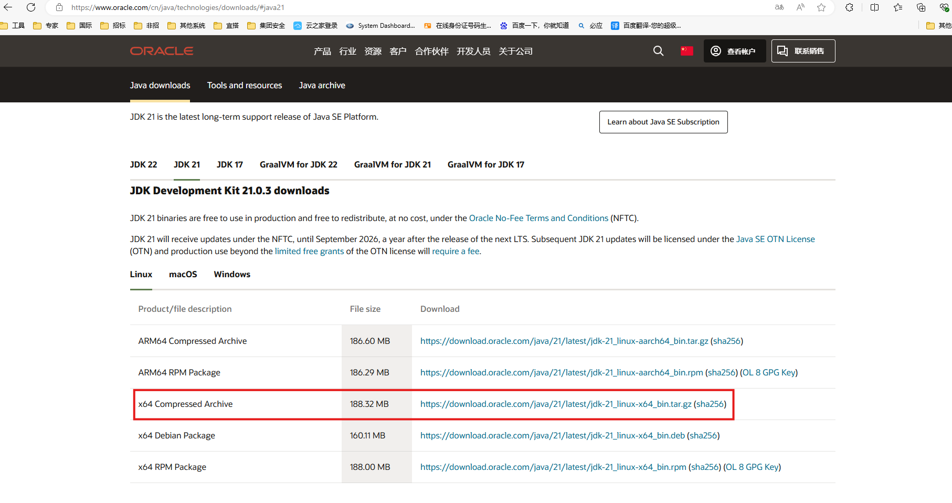Open the 宜搭 bookmark folder
This screenshot has width=952, height=503.
(226, 25)
